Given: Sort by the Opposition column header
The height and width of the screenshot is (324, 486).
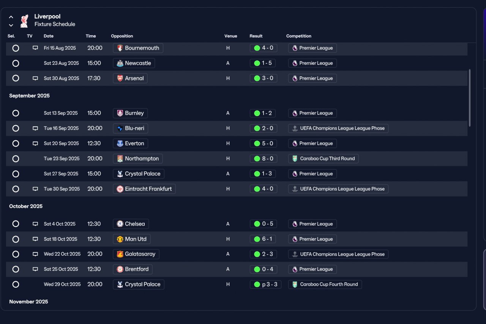Looking at the screenshot, I should [x=122, y=36].
